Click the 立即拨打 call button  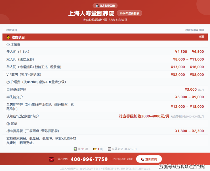pyautogui.click(x=149, y=159)
